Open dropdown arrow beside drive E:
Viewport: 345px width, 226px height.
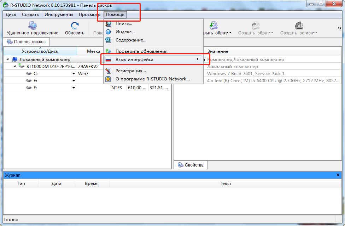point(74,81)
